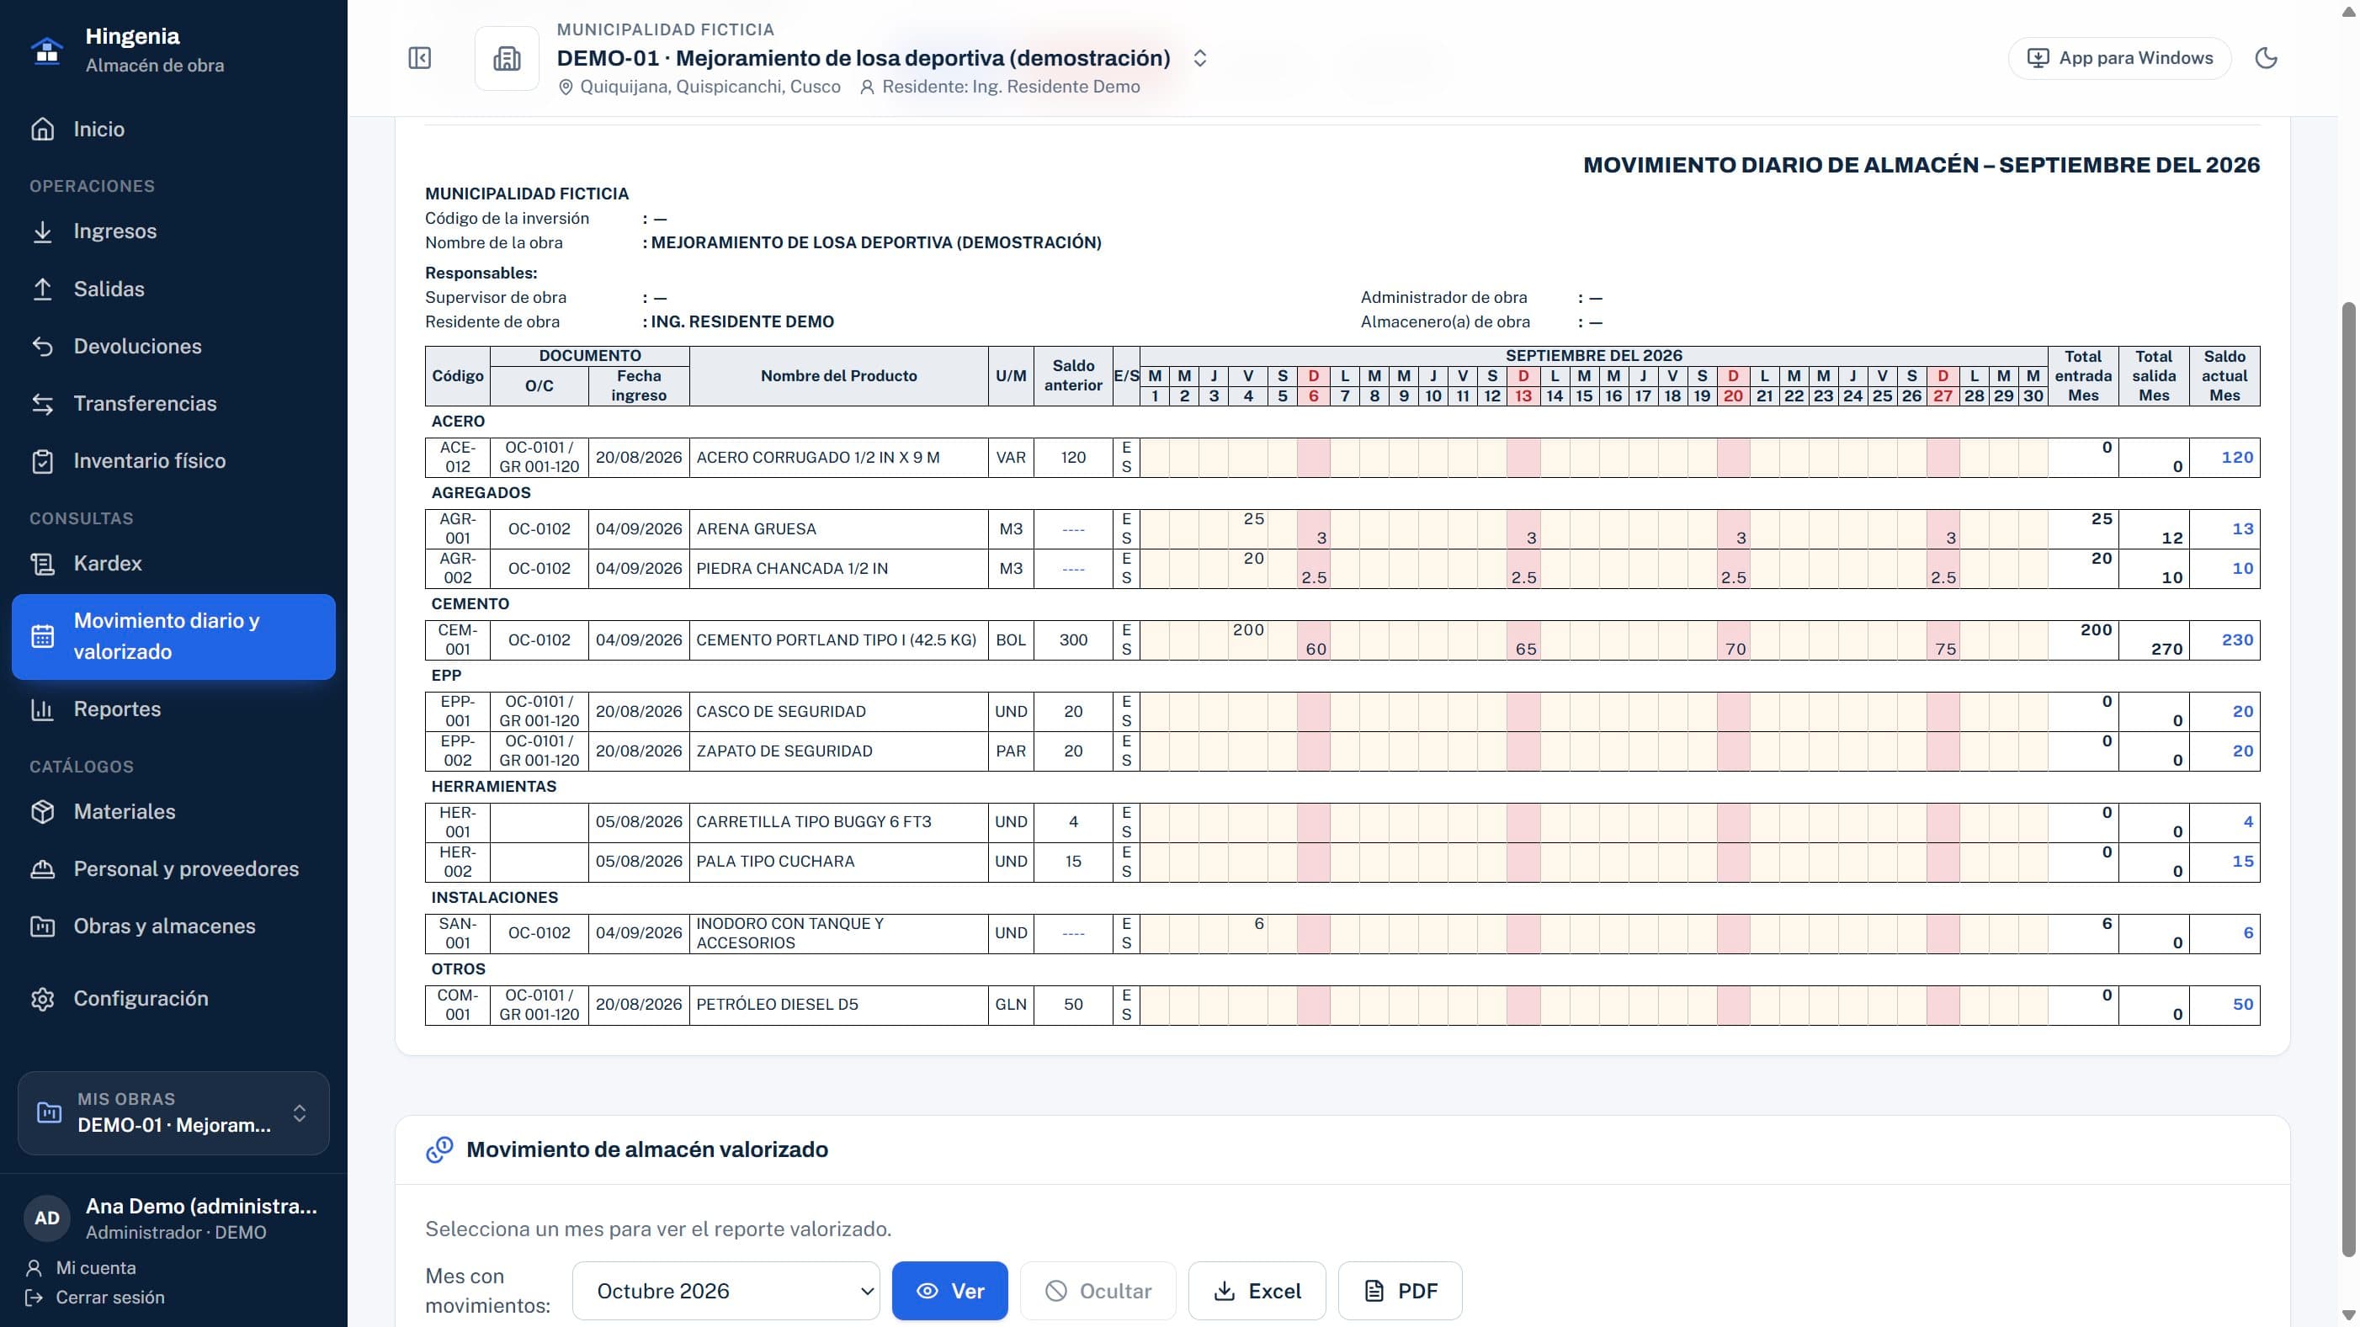Click the PALA TIPO CUCHARA product name

coord(775,862)
